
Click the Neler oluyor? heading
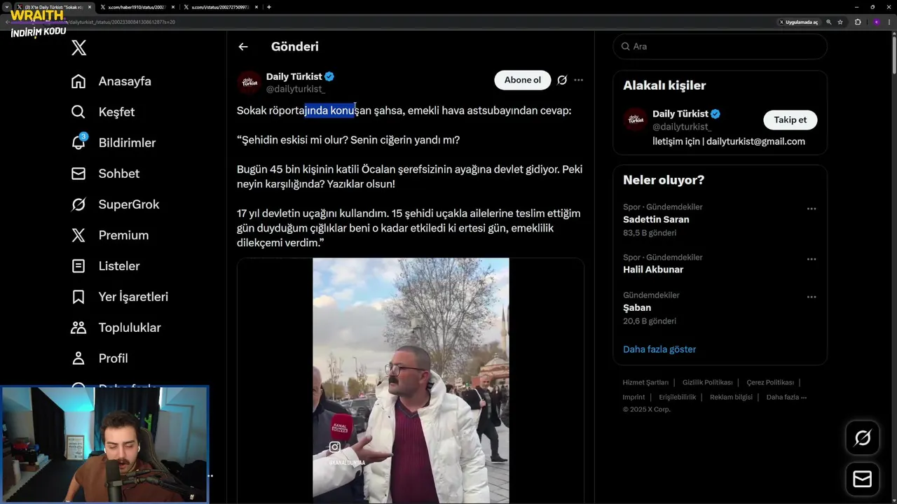click(x=664, y=180)
